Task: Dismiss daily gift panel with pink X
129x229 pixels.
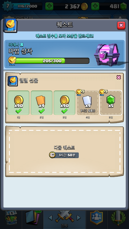Action: pos(119,77)
